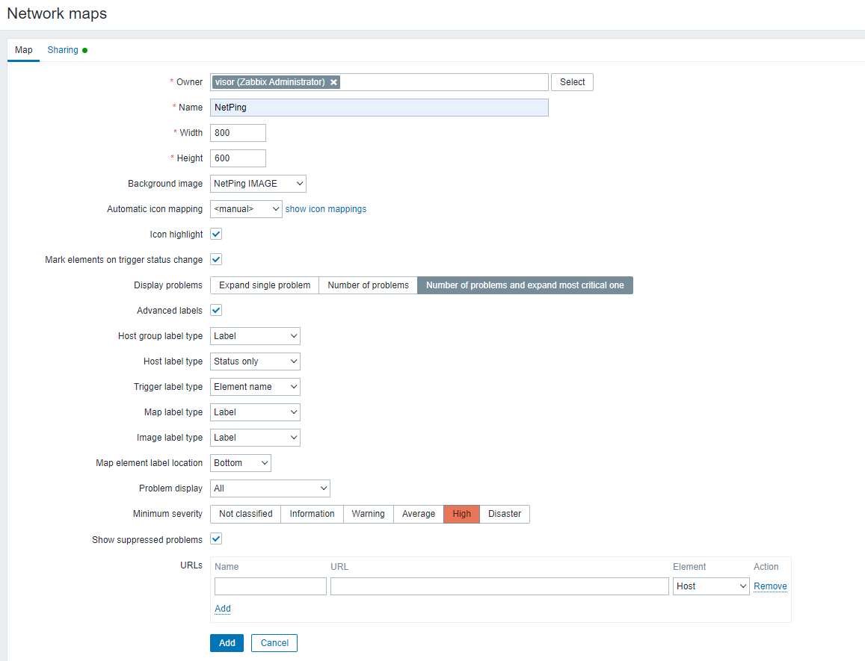
Task: Click show icon mappings link
Action: (x=326, y=209)
